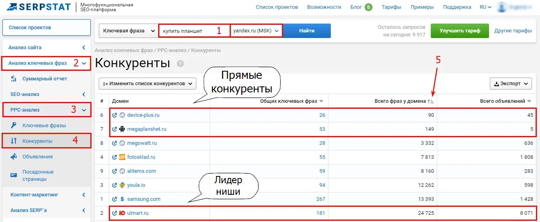Open Суммарный отчет sidebar item
Viewport: 540px width, 222px height.
pyautogui.click(x=45, y=79)
